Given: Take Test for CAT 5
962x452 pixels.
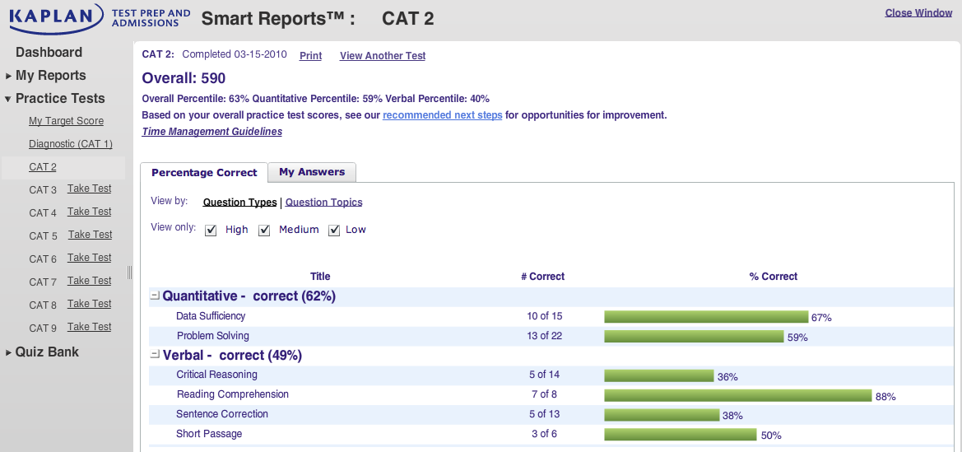Looking at the screenshot, I should (x=91, y=235).
